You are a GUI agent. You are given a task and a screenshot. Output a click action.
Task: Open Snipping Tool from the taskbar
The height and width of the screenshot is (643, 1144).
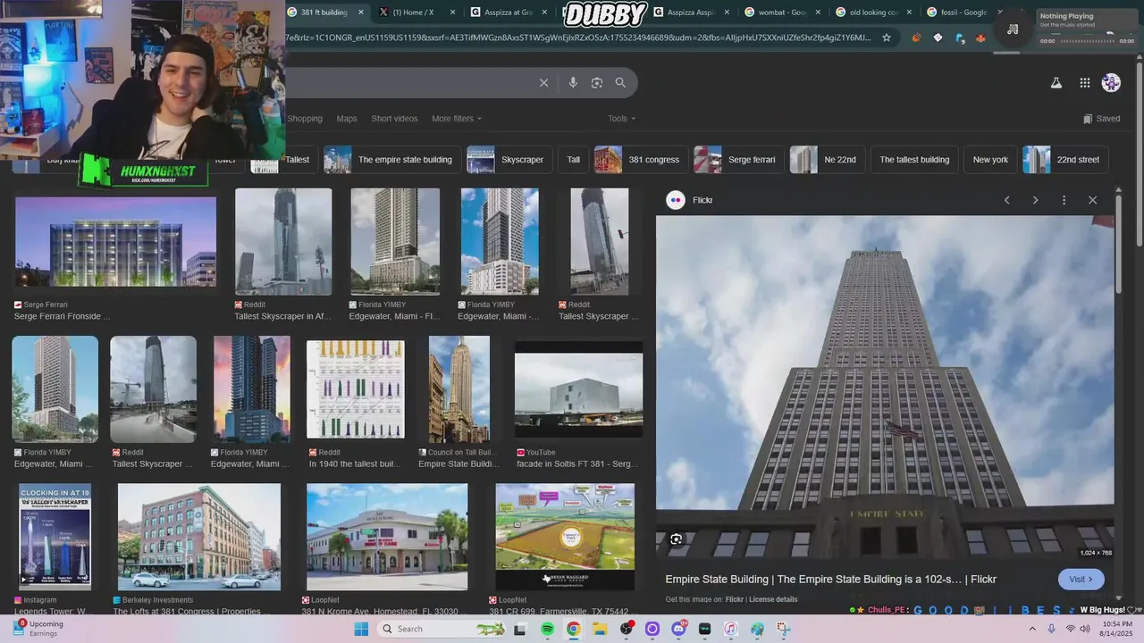click(783, 630)
